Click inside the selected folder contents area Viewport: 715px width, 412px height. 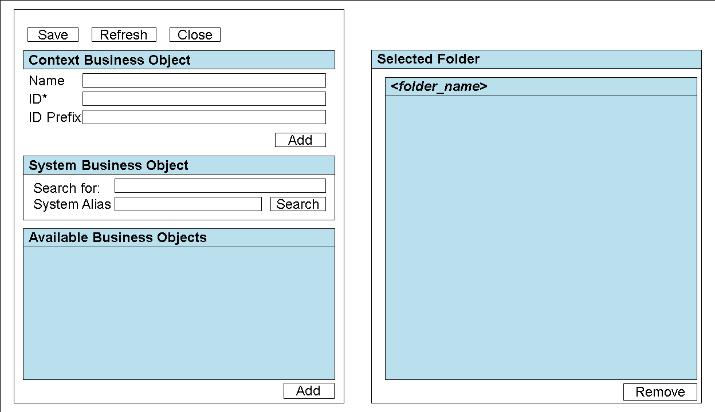click(x=541, y=237)
